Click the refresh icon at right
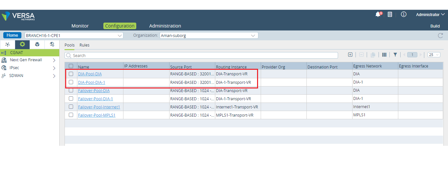448x190 pixels. [x=440, y=35]
